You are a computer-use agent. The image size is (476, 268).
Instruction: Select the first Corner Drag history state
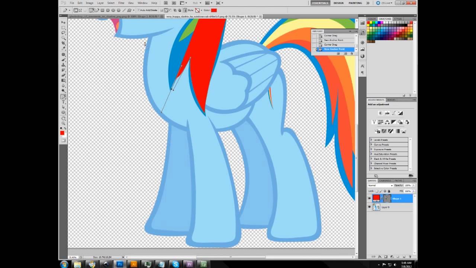[x=331, y=36]
